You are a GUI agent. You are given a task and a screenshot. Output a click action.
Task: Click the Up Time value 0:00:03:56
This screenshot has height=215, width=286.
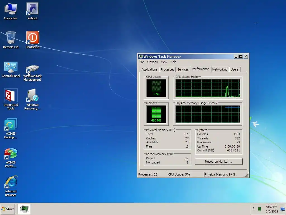[232, 146]
